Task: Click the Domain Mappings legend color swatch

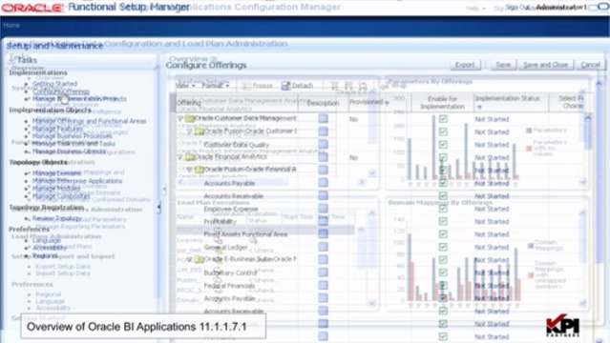Action: pyautogui.click(x=531, y=246)
